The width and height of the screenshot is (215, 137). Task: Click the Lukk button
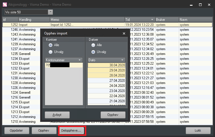click(x=198, y=131)
